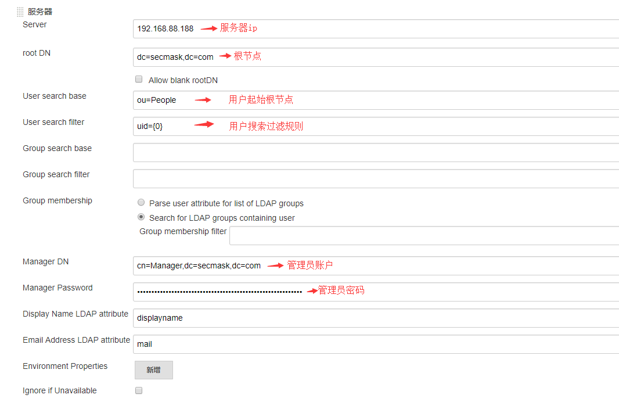Check the Ignore if Unavailable option
The image size is (619, 409).
click(139, 390)
